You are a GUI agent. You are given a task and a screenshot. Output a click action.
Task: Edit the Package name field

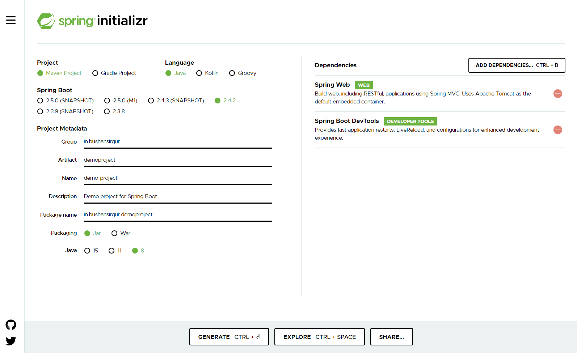point(178,215)
